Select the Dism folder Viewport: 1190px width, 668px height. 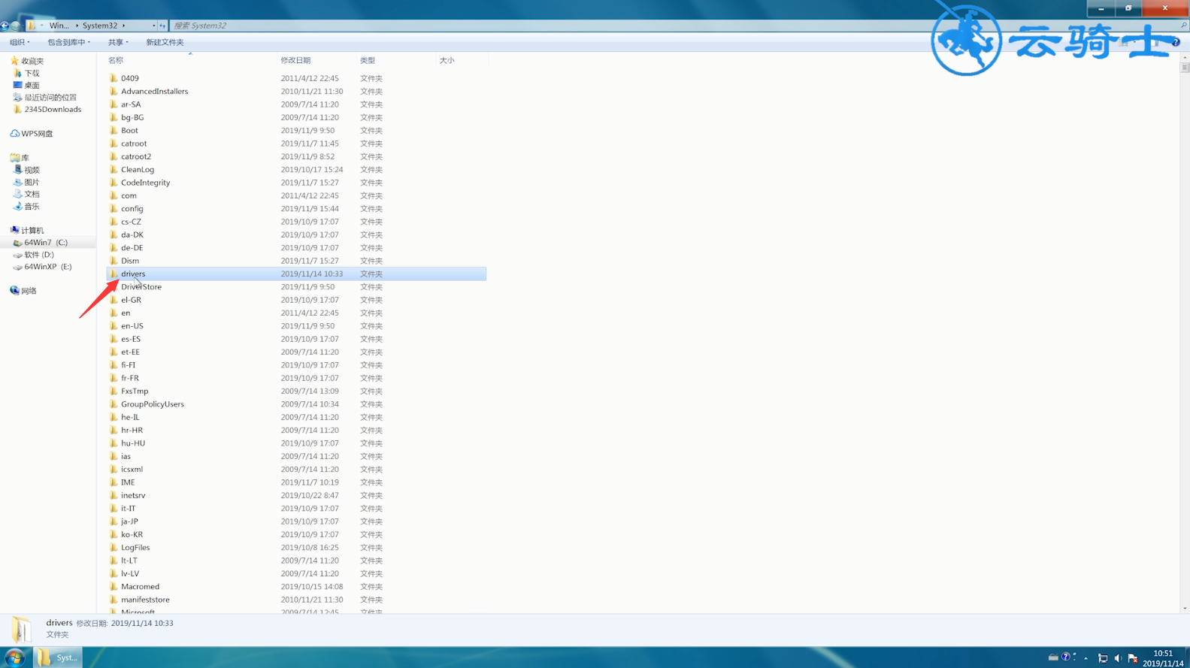(130, 261)
